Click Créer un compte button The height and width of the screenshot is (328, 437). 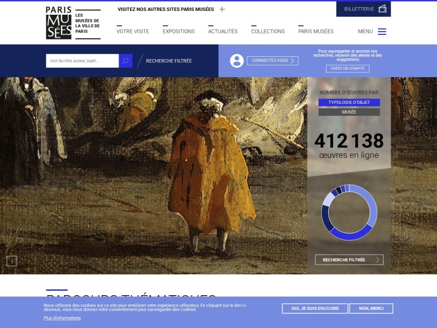point(347,68)
